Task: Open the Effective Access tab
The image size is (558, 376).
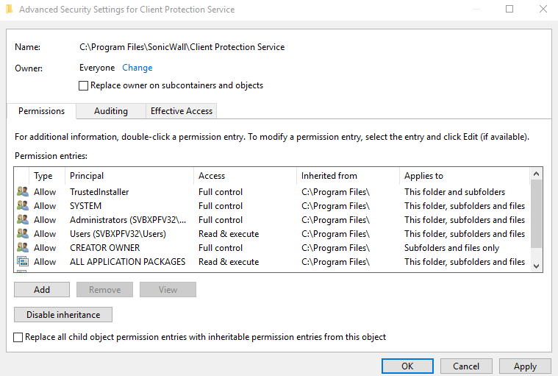Action: point(181,111)
